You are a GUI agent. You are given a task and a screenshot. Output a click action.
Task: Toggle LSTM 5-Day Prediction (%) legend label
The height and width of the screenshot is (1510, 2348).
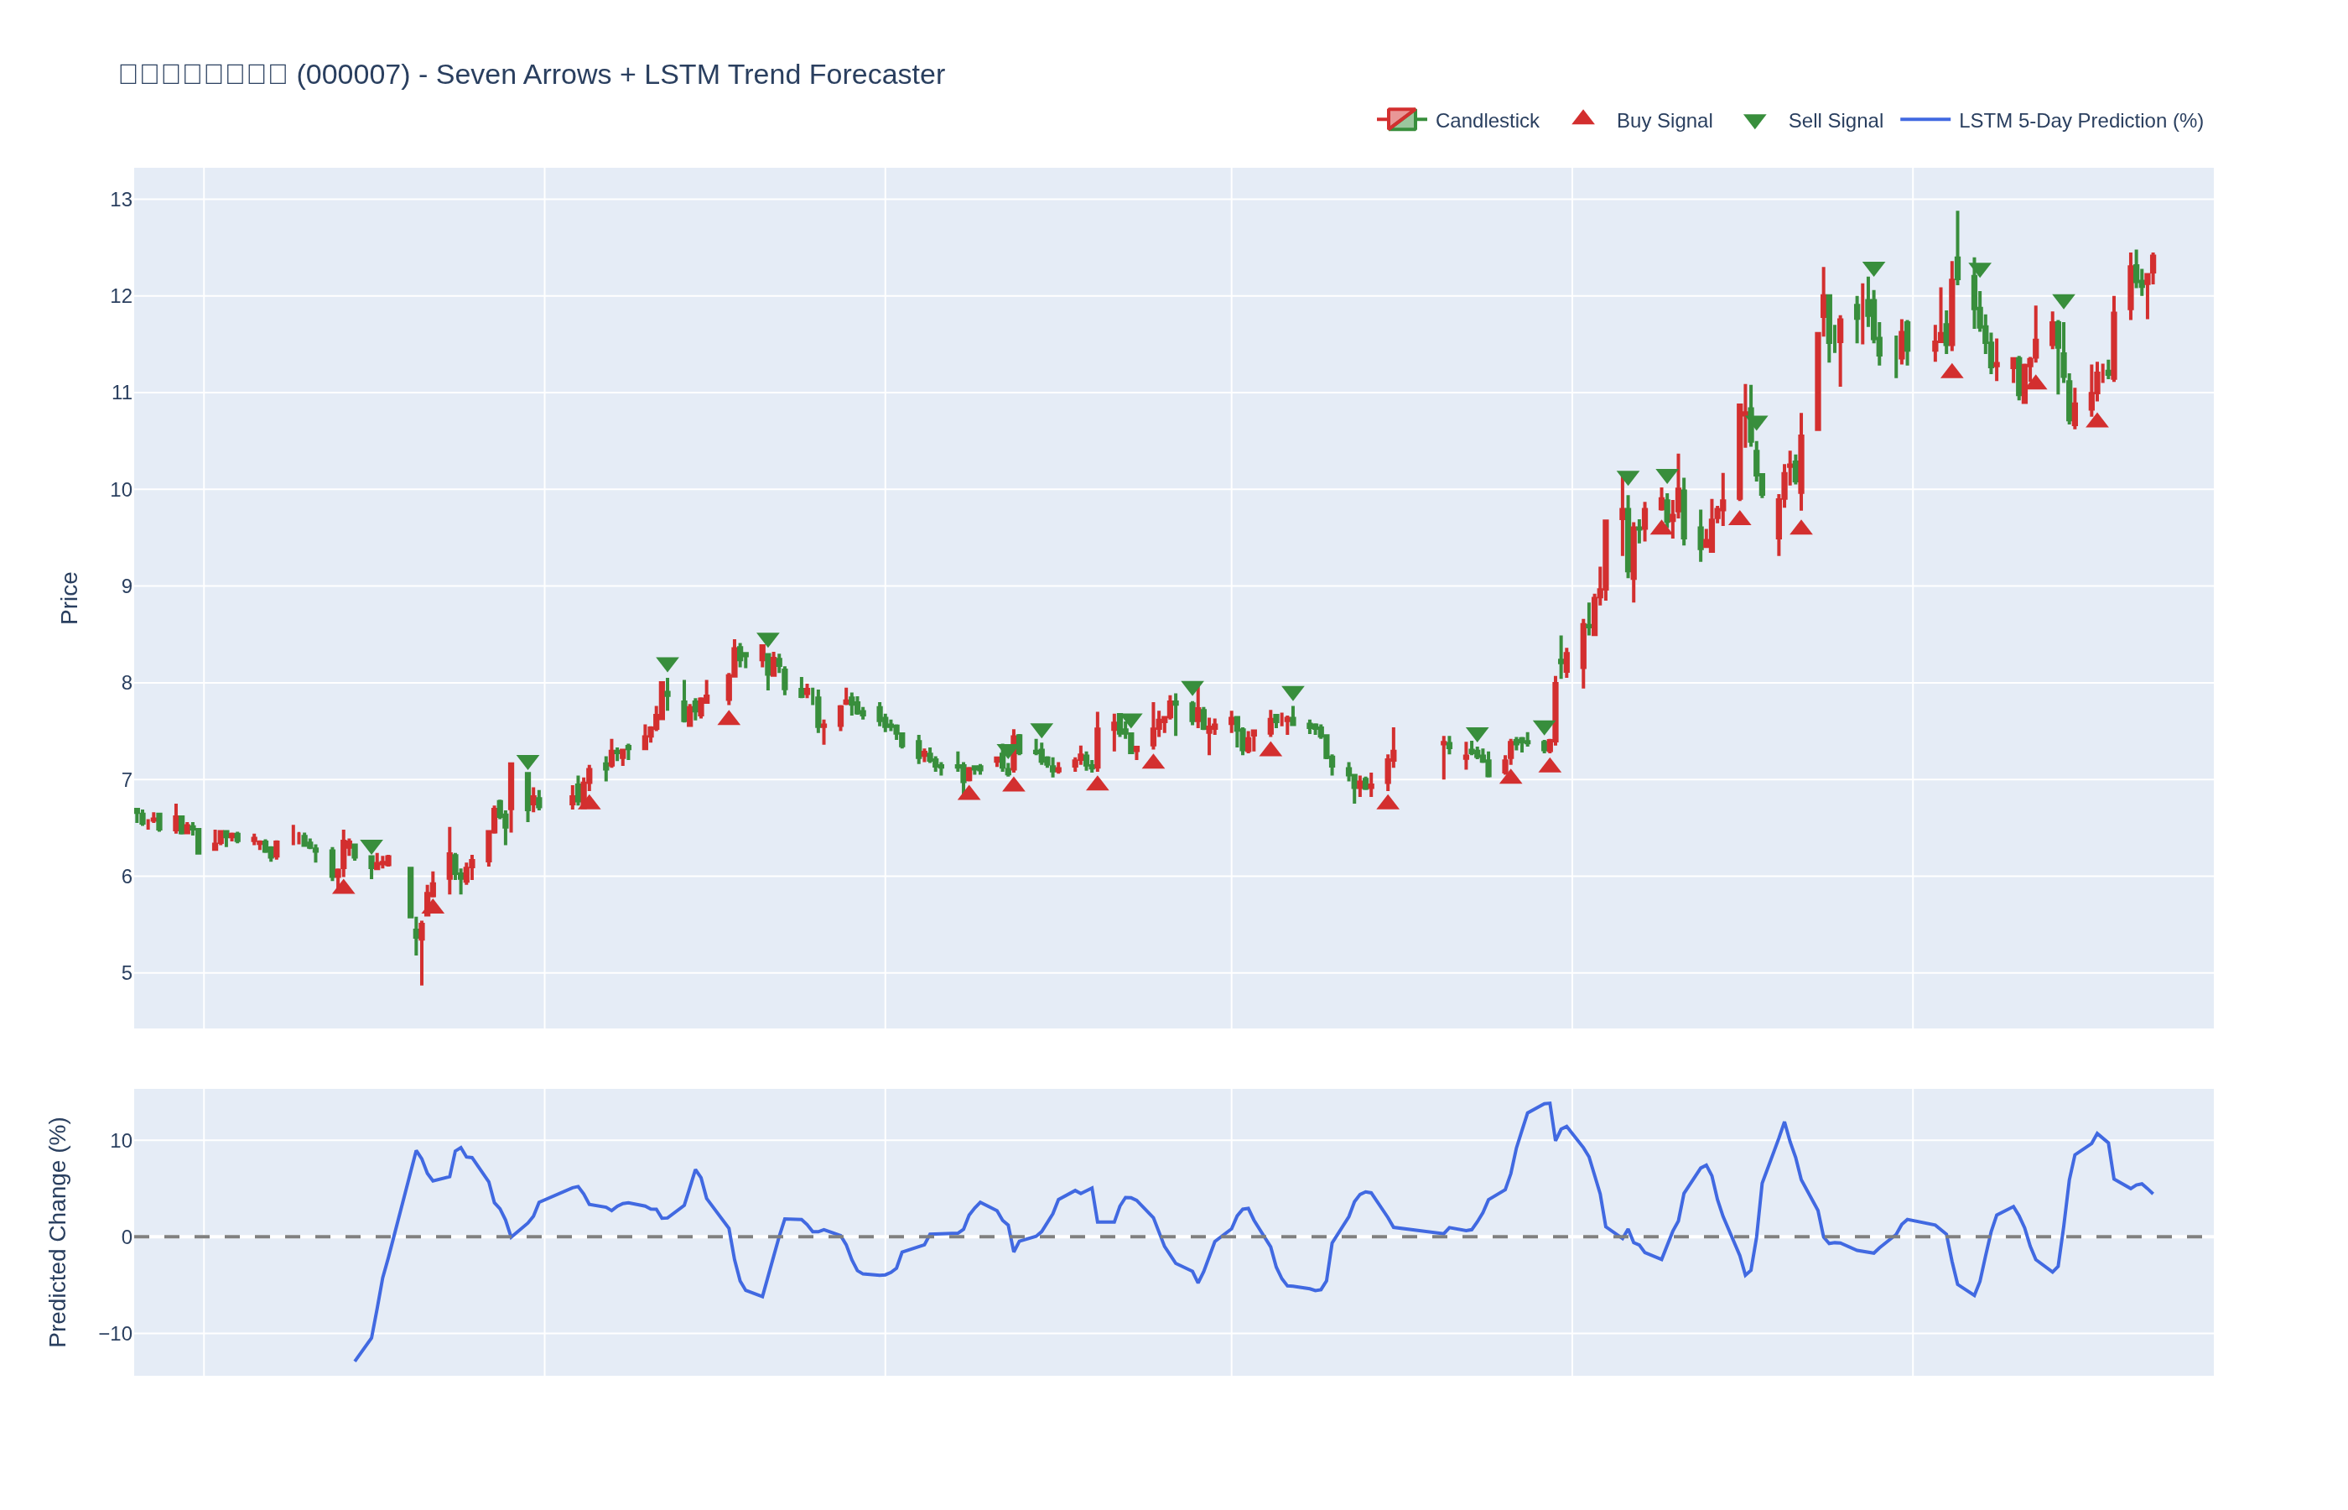2080,121
